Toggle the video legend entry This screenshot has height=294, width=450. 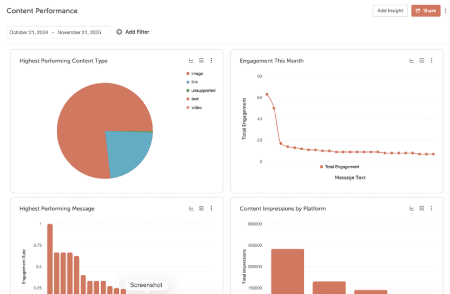[x=194, y=107]
